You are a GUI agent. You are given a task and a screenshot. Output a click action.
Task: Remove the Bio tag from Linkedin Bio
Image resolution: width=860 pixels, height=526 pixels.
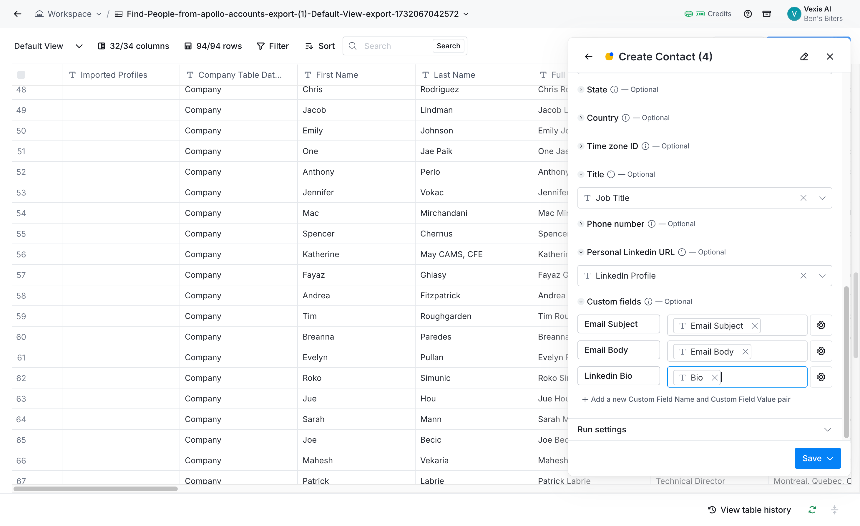pyautogui.click(x=714, y=378)
